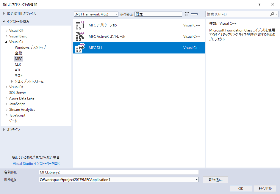Click the MFC DLL template icon
The width and height of the screenshot is (280, 194).
(80, 48)
